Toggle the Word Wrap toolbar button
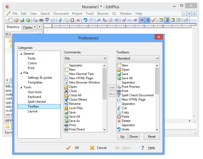This screenshot has height=159, width=203. click(141, 20)
